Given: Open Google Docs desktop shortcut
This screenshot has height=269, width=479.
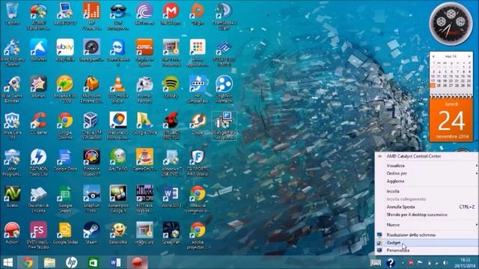Looking at the screenshot, I should pos(65,160).
